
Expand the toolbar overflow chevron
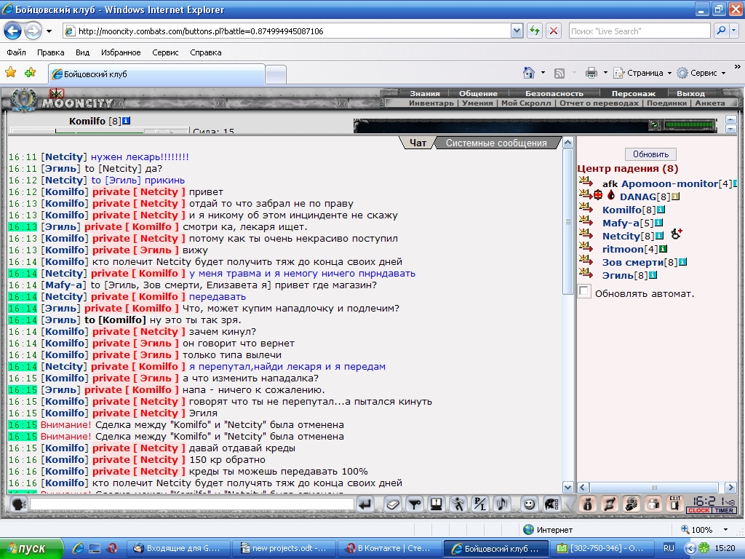(738, 67)
